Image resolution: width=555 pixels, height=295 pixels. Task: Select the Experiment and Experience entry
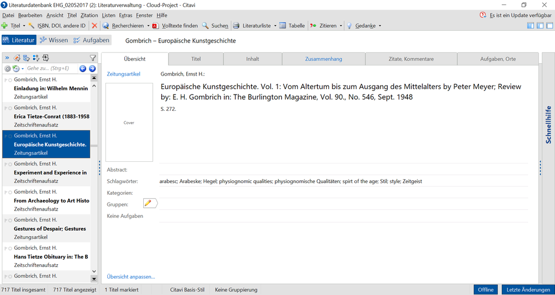coord(50,172)
